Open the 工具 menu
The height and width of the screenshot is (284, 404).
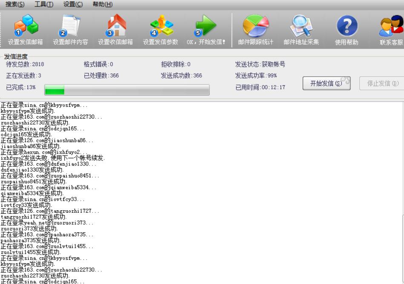point(43,4)
